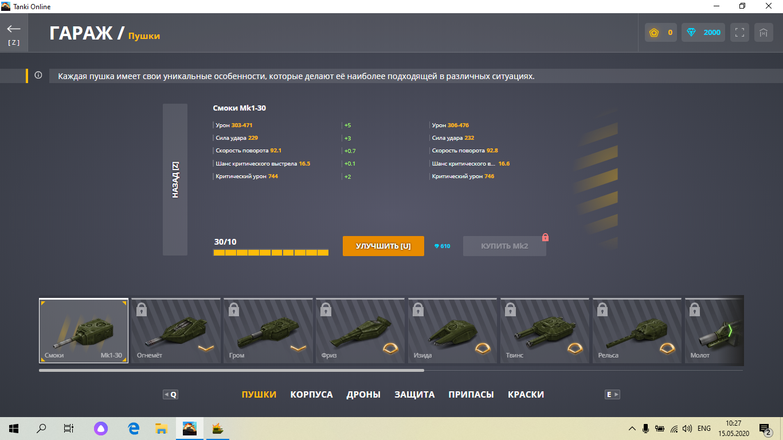Click the E next category arrow
Screen dimensions: 783x440
coord(613,394)
